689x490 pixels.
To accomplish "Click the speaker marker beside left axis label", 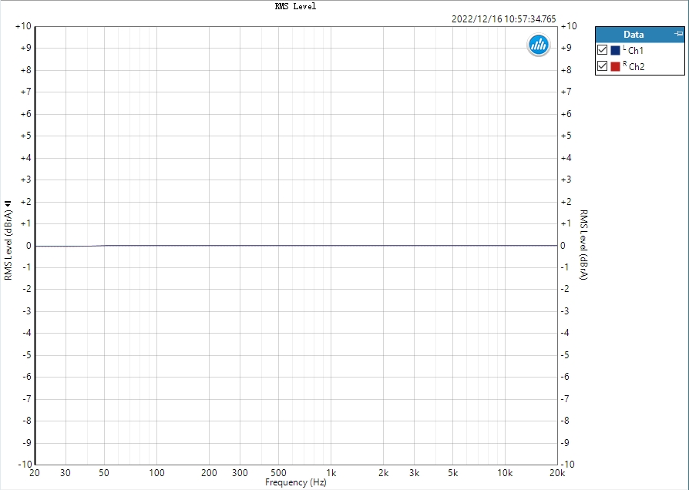I will pyautogui.click(x=8, y=203).
